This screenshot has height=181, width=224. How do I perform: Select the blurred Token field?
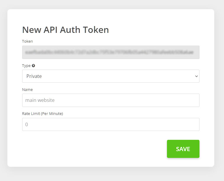111,52
